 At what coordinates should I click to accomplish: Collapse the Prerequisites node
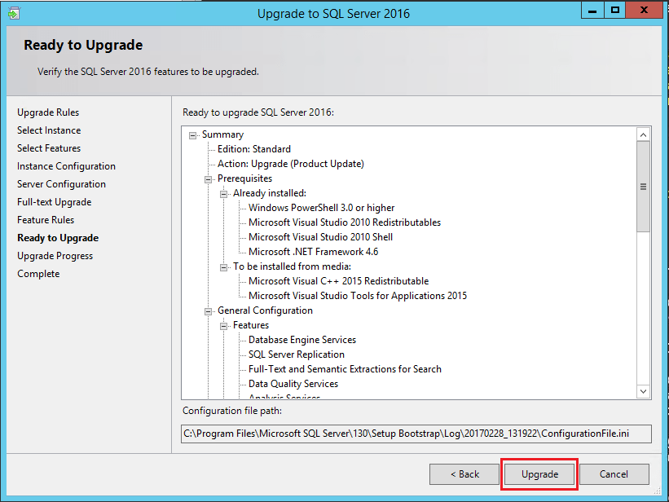[x=209, y=179]
